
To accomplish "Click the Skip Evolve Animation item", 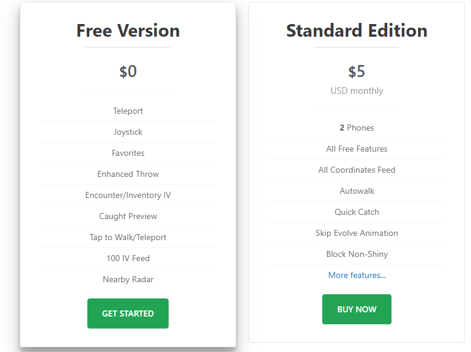I will pyautogui.click(x=357, y=233).
